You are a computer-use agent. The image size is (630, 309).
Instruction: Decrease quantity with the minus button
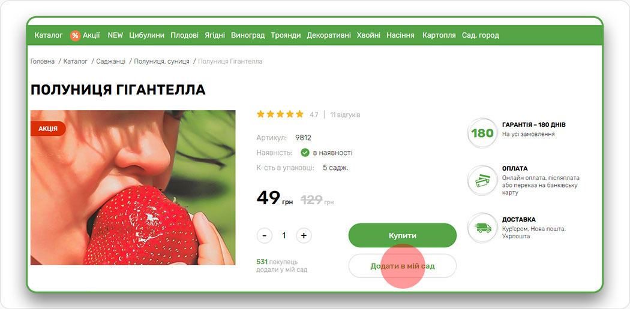point(264,236)
